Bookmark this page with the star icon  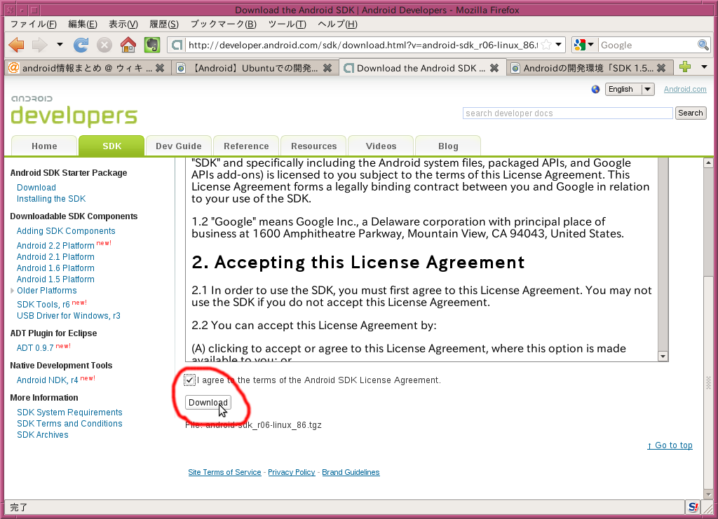pos(546,45)
